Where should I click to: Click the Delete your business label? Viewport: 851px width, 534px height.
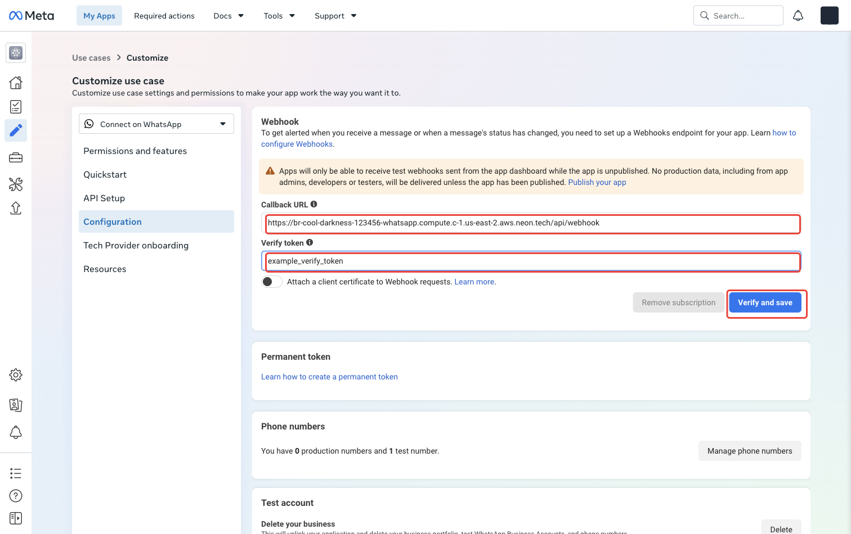[x=298, y=524]
